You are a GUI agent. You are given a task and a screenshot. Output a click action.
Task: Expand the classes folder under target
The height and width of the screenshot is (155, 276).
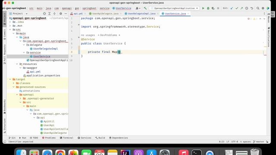coord(13,83)
